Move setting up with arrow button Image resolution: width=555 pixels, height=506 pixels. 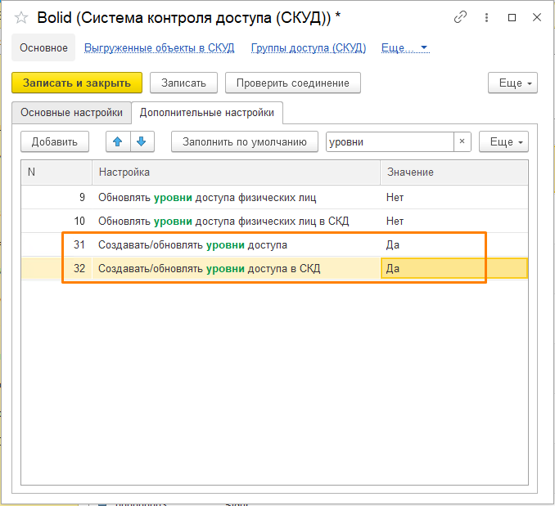tap(118, 141)
